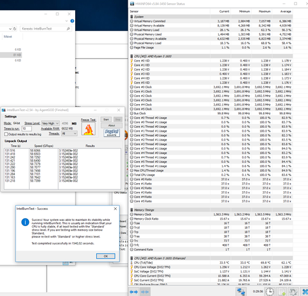
Task: Click the flame Freeze Test image in IntelBurnTest
Action: [89, 129]
